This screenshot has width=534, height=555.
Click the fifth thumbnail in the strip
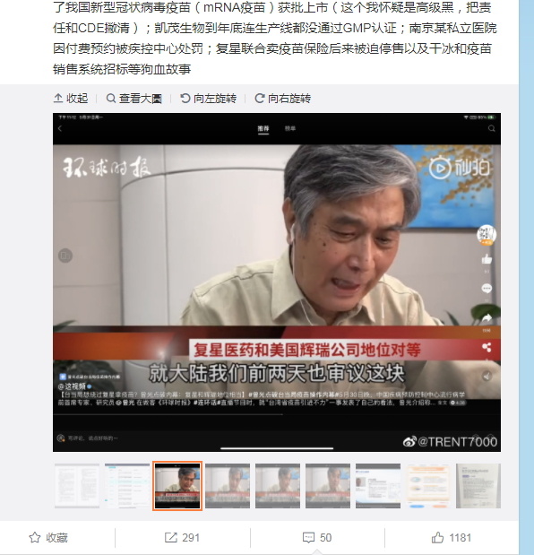(278, 486)
